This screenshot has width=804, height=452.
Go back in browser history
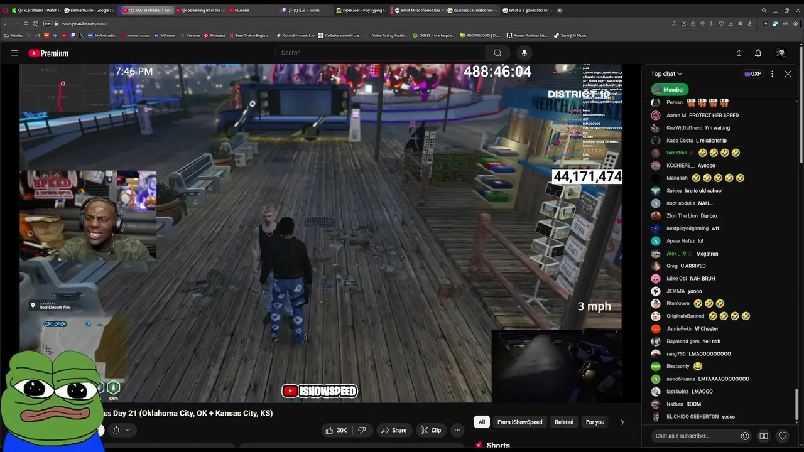[x=5, y=23]
